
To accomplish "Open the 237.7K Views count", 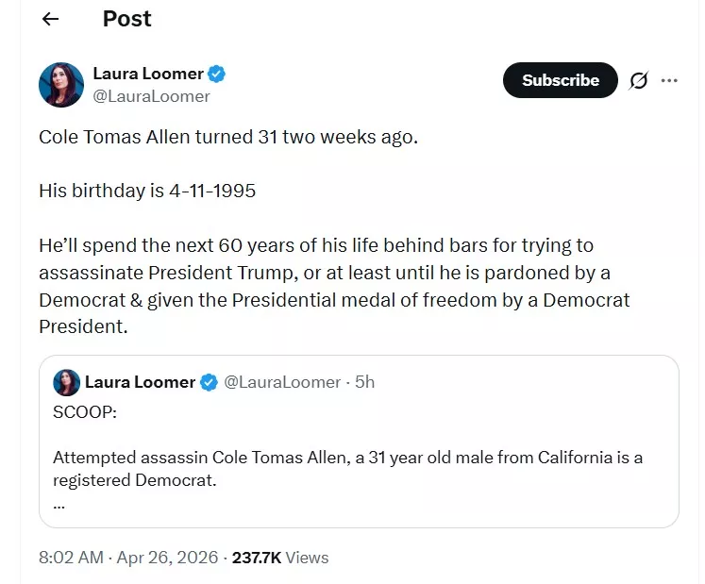I will (x=280, y=558).
